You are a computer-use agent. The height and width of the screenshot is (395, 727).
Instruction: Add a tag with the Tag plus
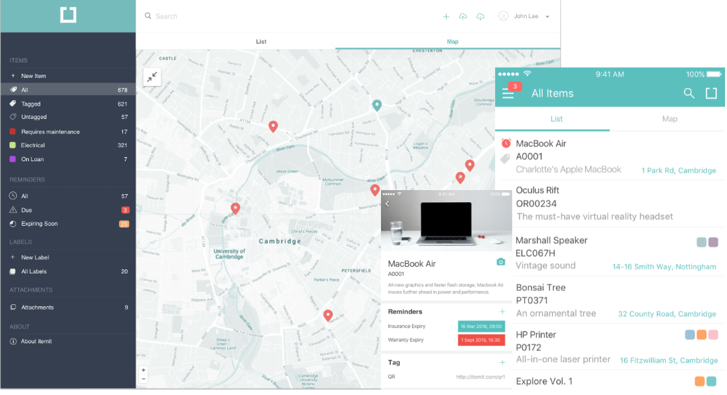coord(502,363)
